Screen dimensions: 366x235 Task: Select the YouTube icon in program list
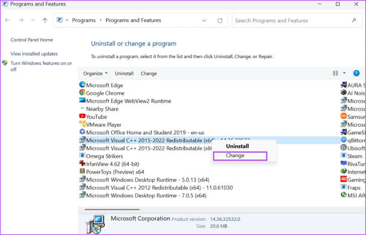(82, 116)
